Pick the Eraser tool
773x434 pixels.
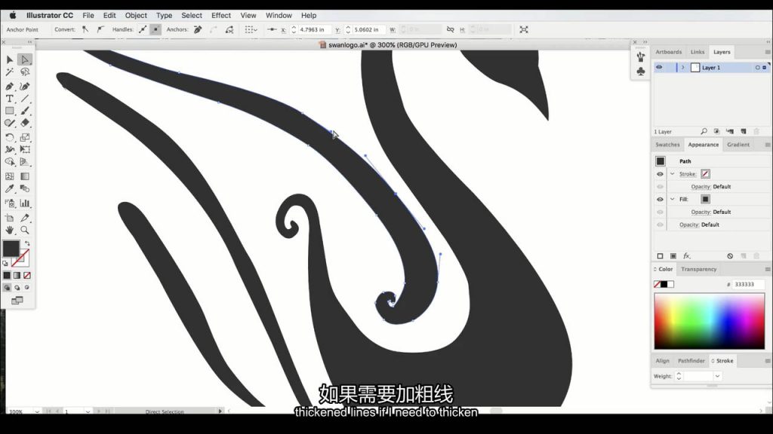[x=25, y=123]
